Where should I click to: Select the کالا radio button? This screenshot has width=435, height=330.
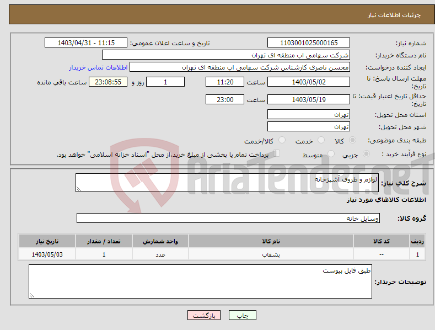(352, 140)
